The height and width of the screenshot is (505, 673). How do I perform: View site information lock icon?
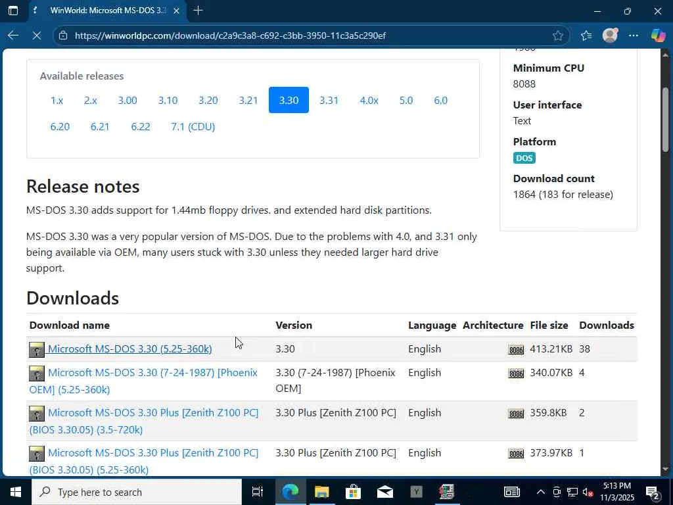tap(63, 36)
